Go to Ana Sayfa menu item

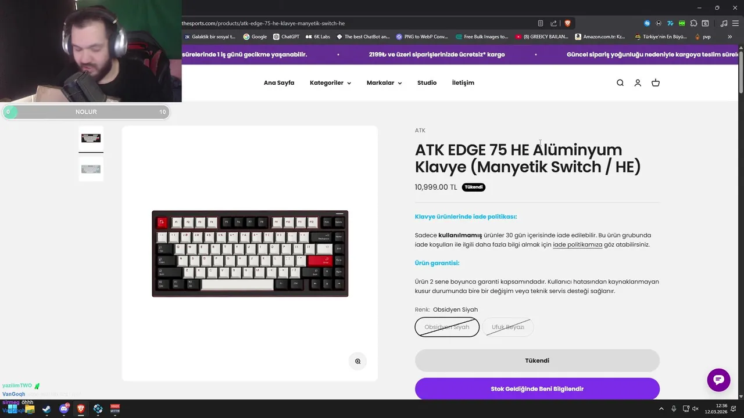tap(279, 83)
